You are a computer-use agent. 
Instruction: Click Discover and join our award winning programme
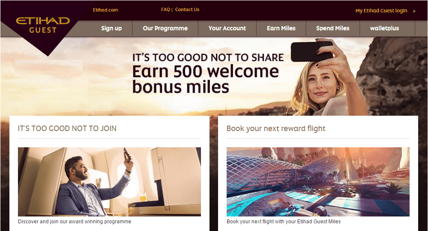pos(74,222)
